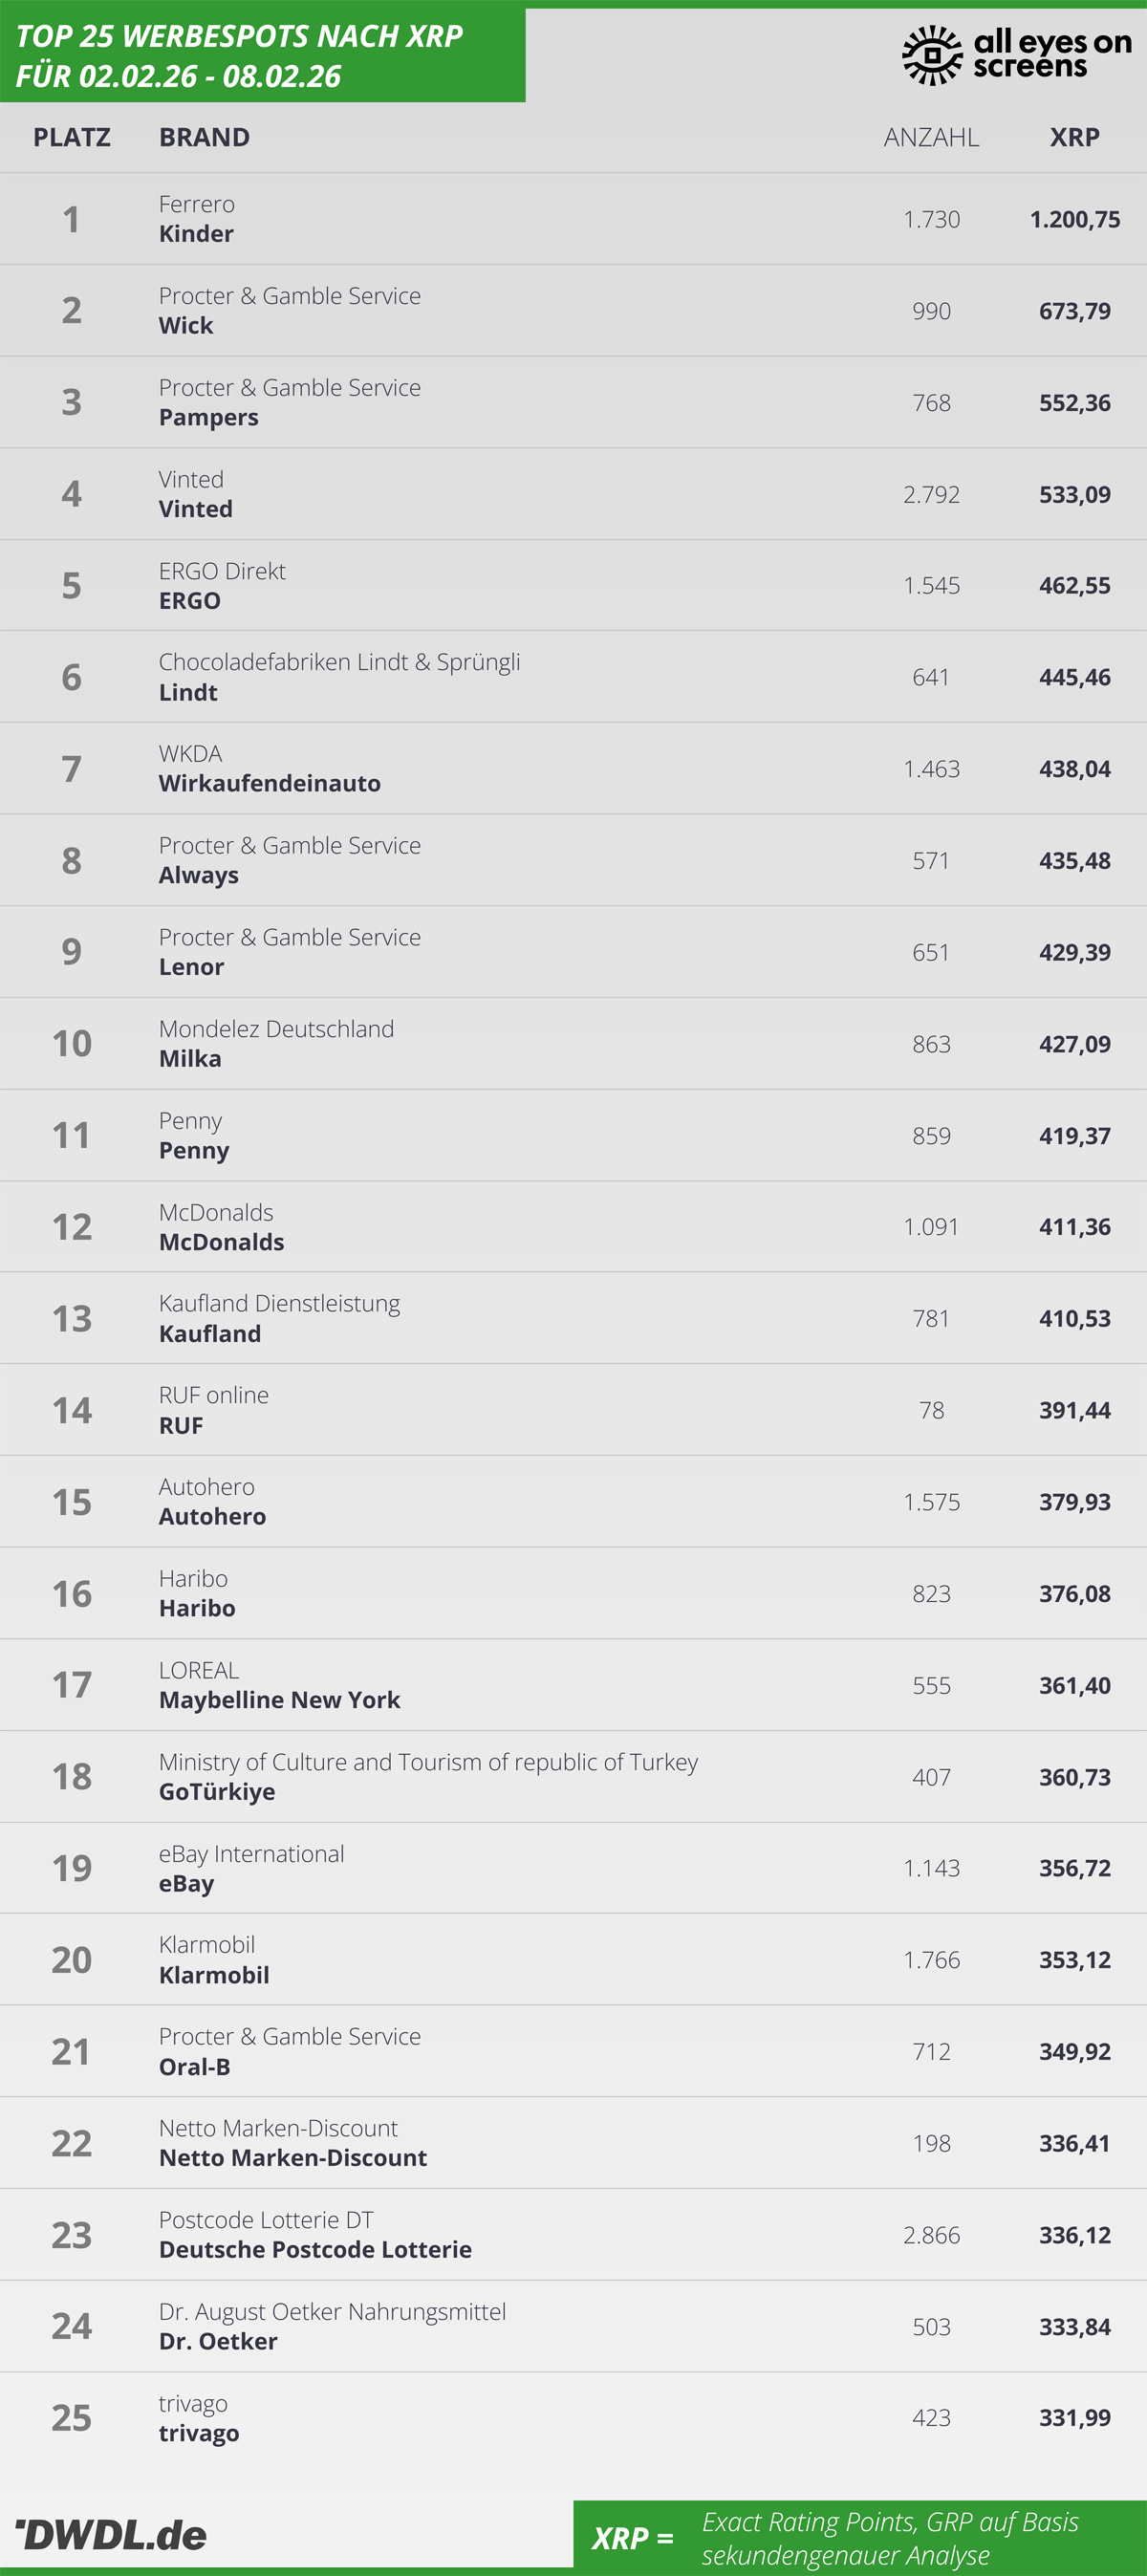
Task: Click the Wick brand name
Action: (186, 326)
